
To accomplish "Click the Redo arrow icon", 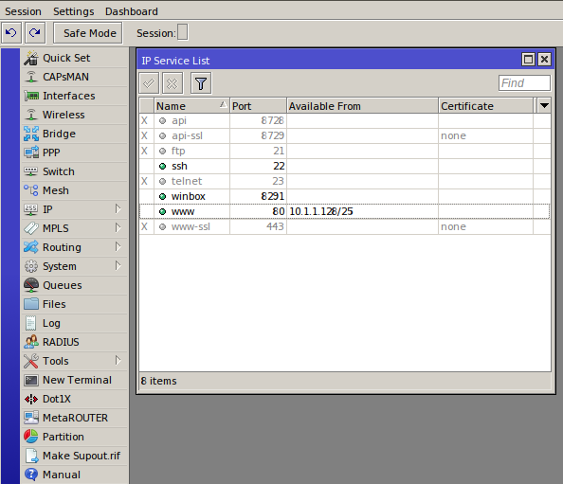I will tap(35, 33).
